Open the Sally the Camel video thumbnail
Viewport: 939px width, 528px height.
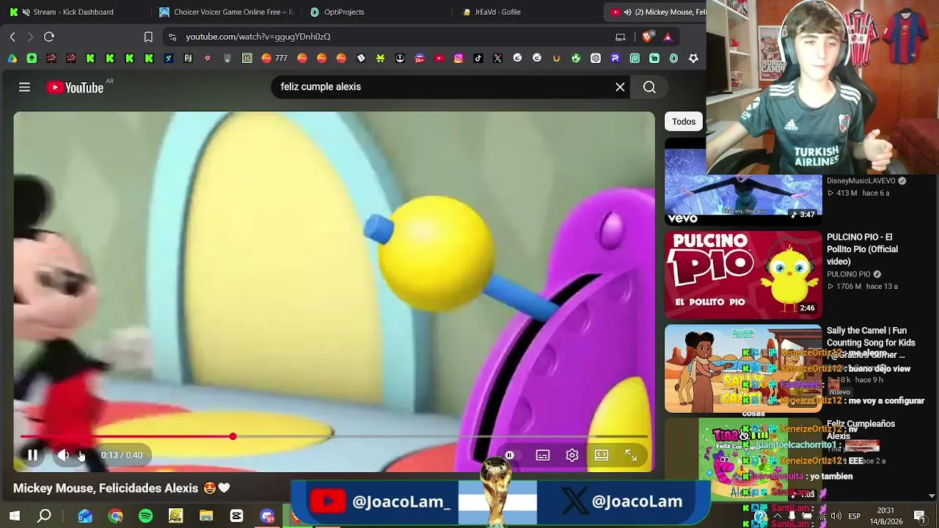(743, 369)
